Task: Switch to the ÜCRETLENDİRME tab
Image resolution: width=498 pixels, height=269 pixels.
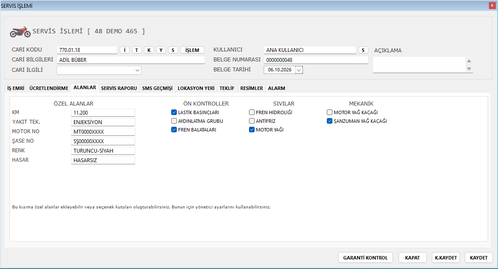Action: tap(49, 88)
